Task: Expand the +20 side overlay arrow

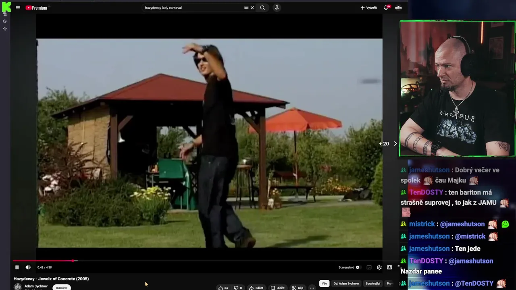Action: (x=395, y=144)
